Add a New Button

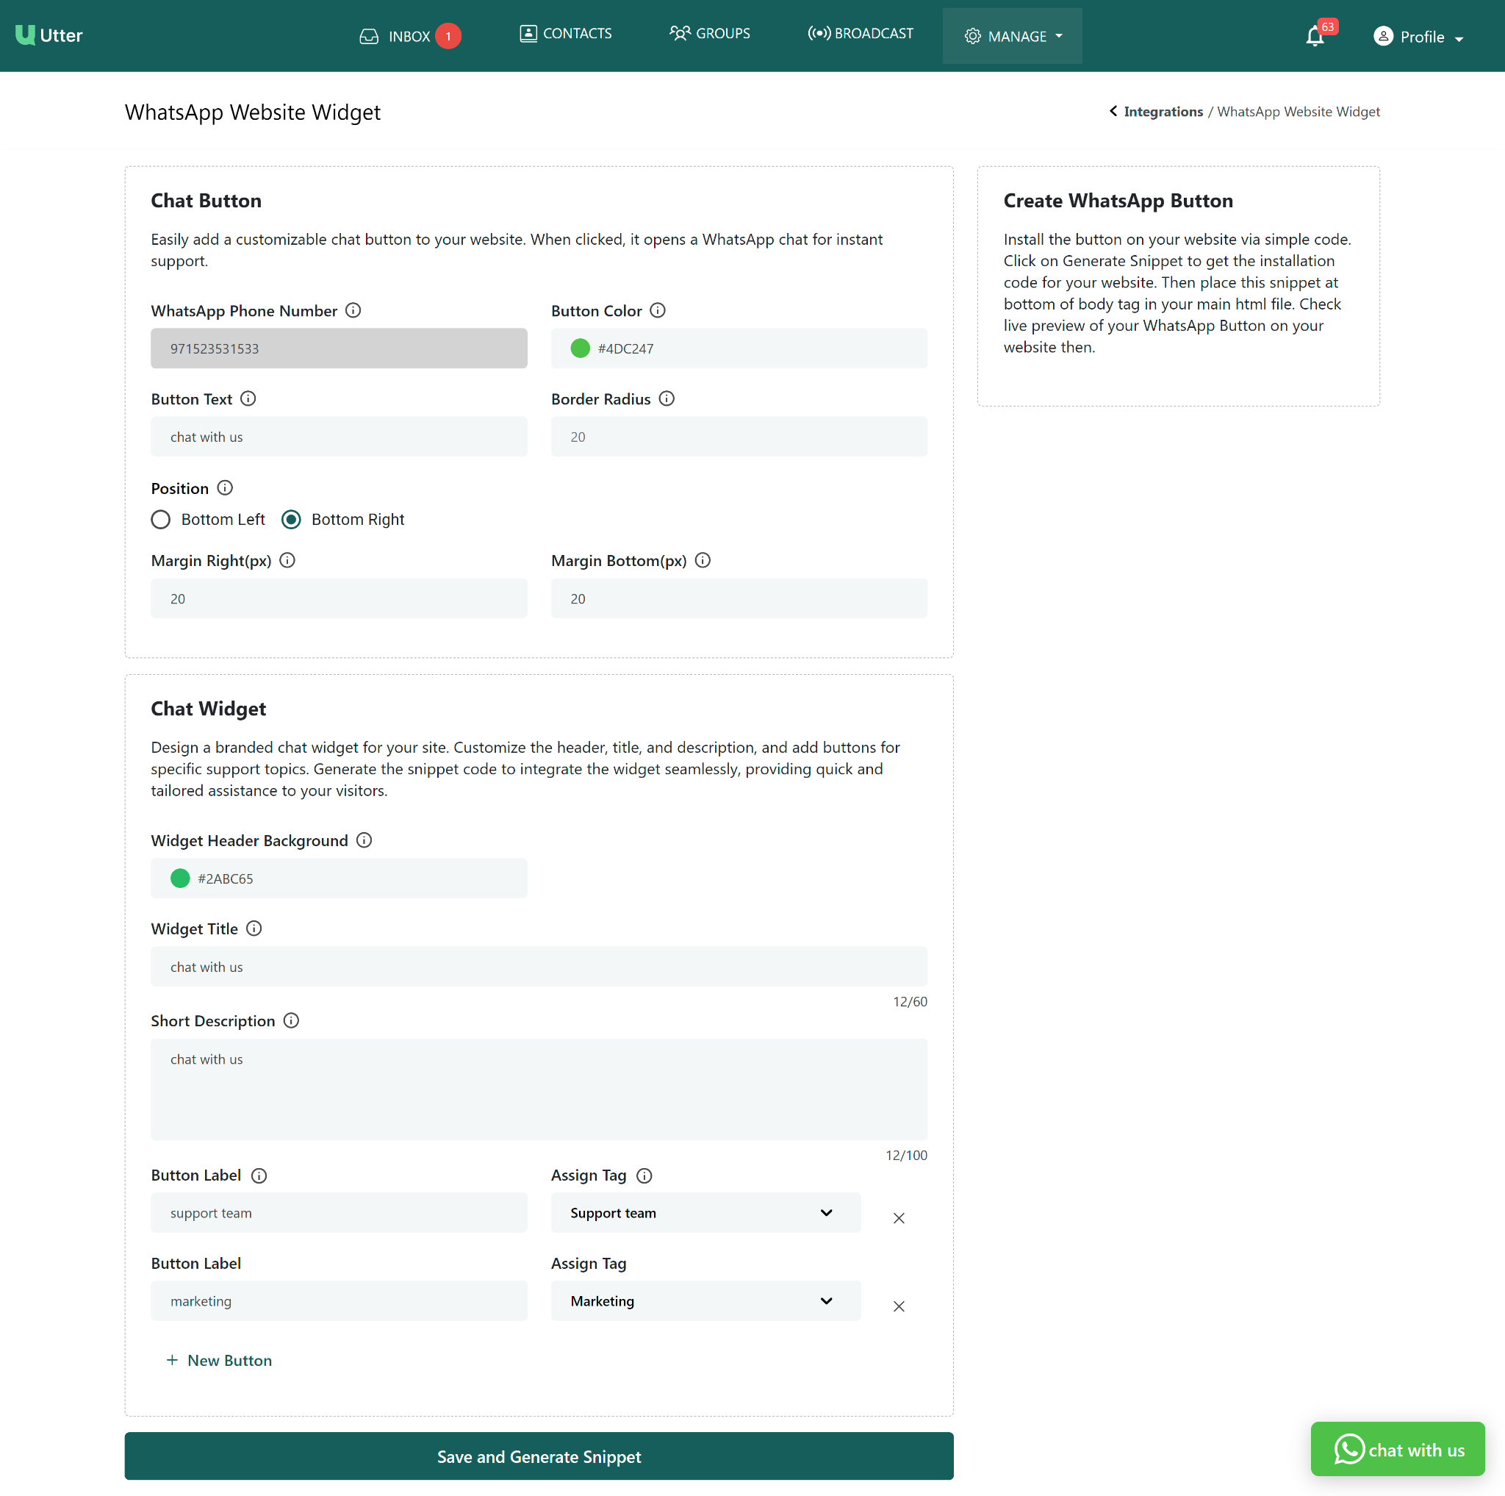pyautogui.click(x=219, y=1360)
